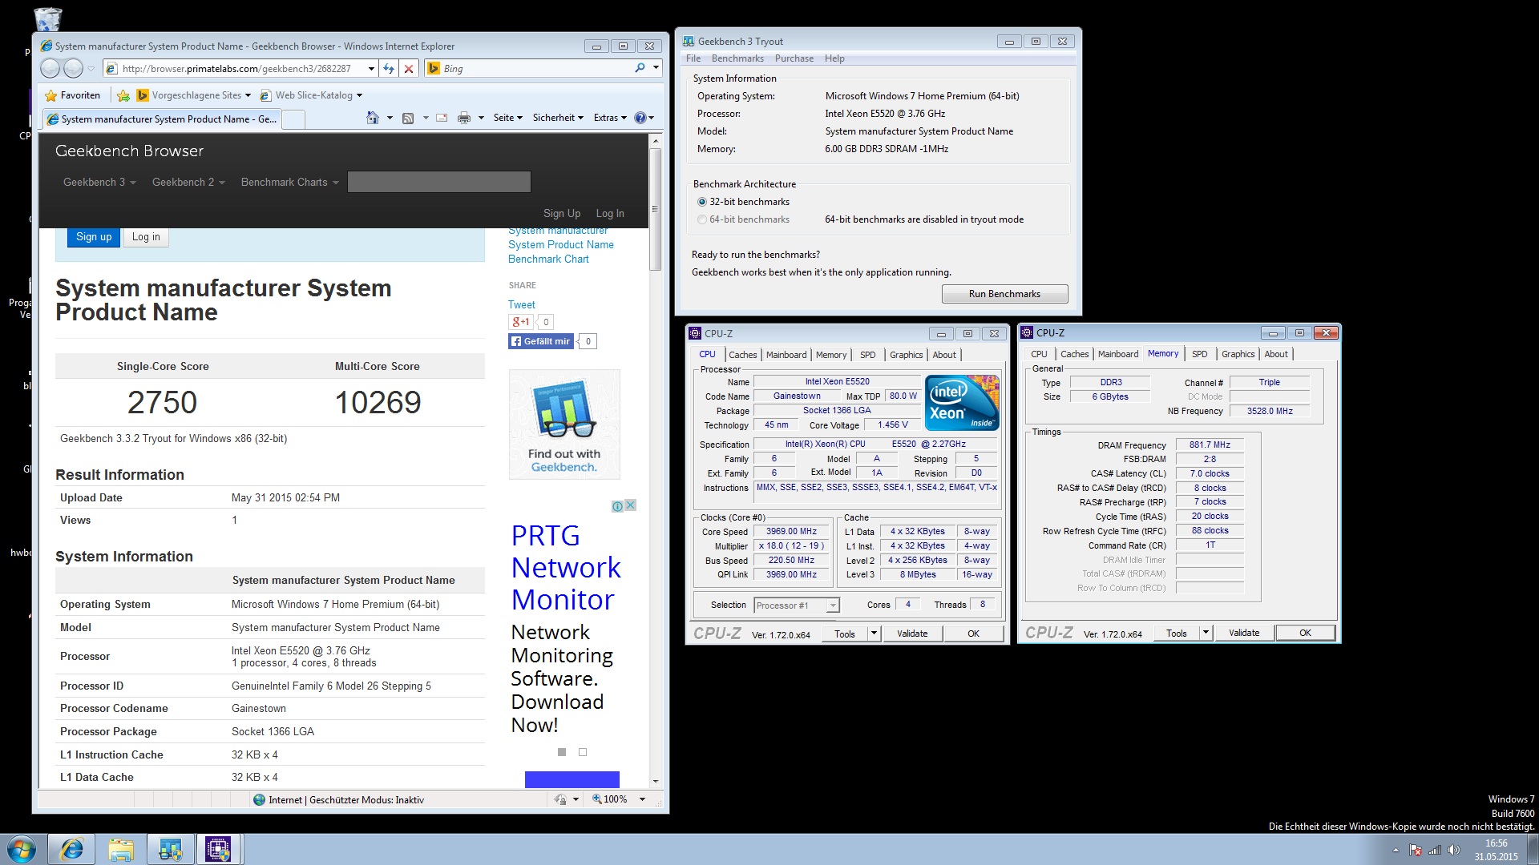Click the Log in button beside Sign up
This screenshot has width=1539, height=865.
click(x=146, y=237)
